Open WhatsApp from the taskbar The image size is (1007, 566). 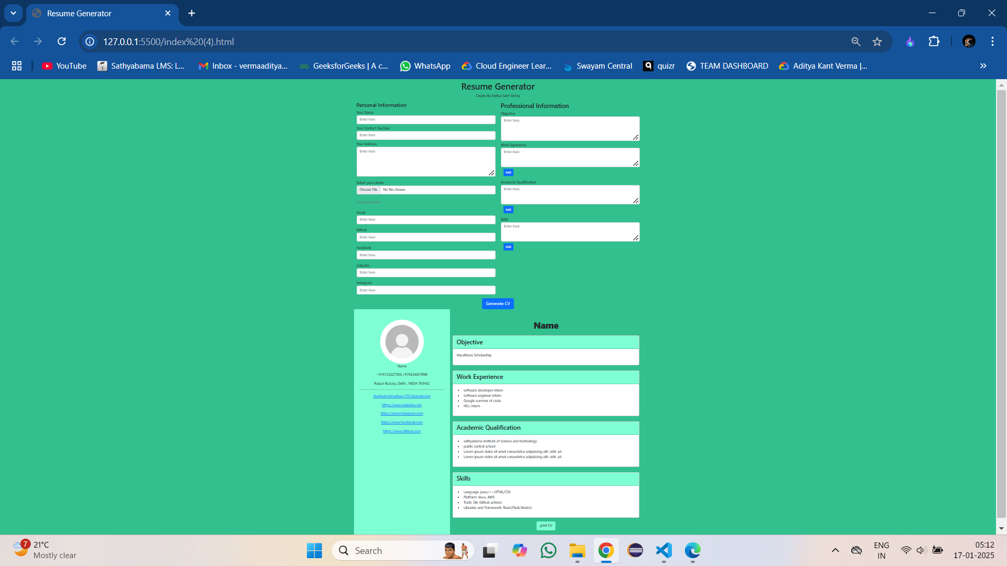pyautogui.click(x=549, y=550)
